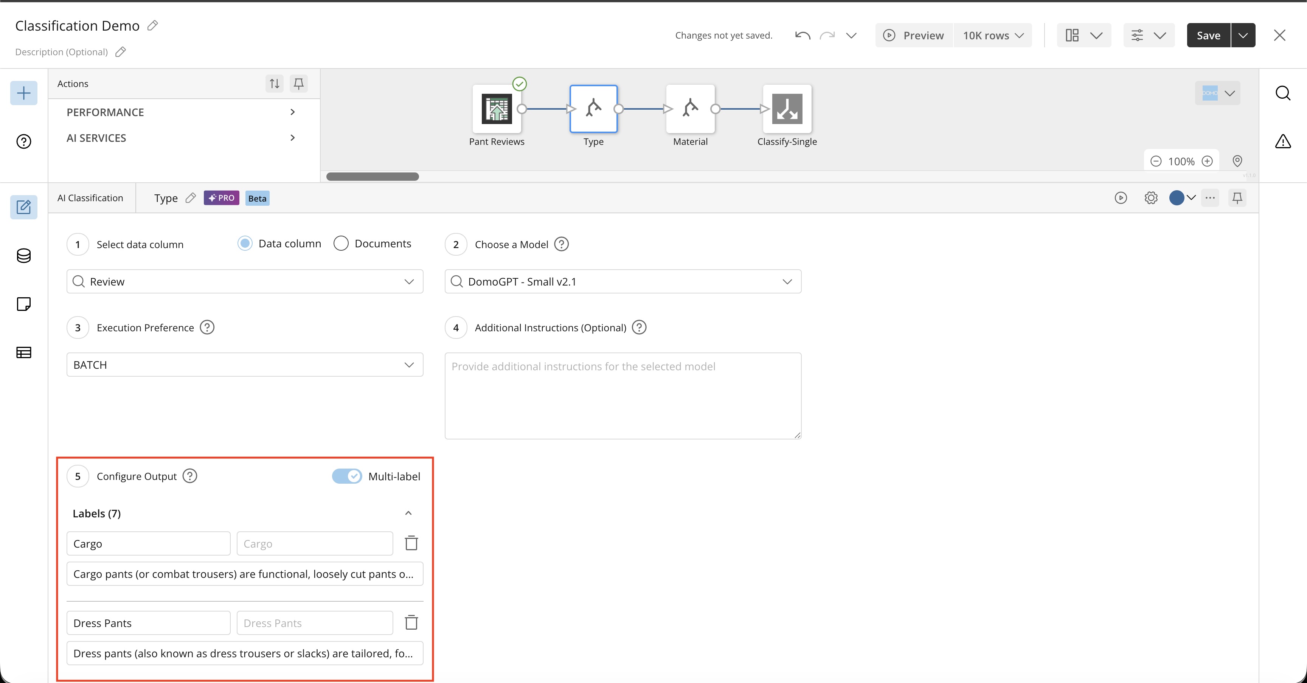Open Configure Output help icon
This screenshot has height=683, width=1307.
(190, 476)
